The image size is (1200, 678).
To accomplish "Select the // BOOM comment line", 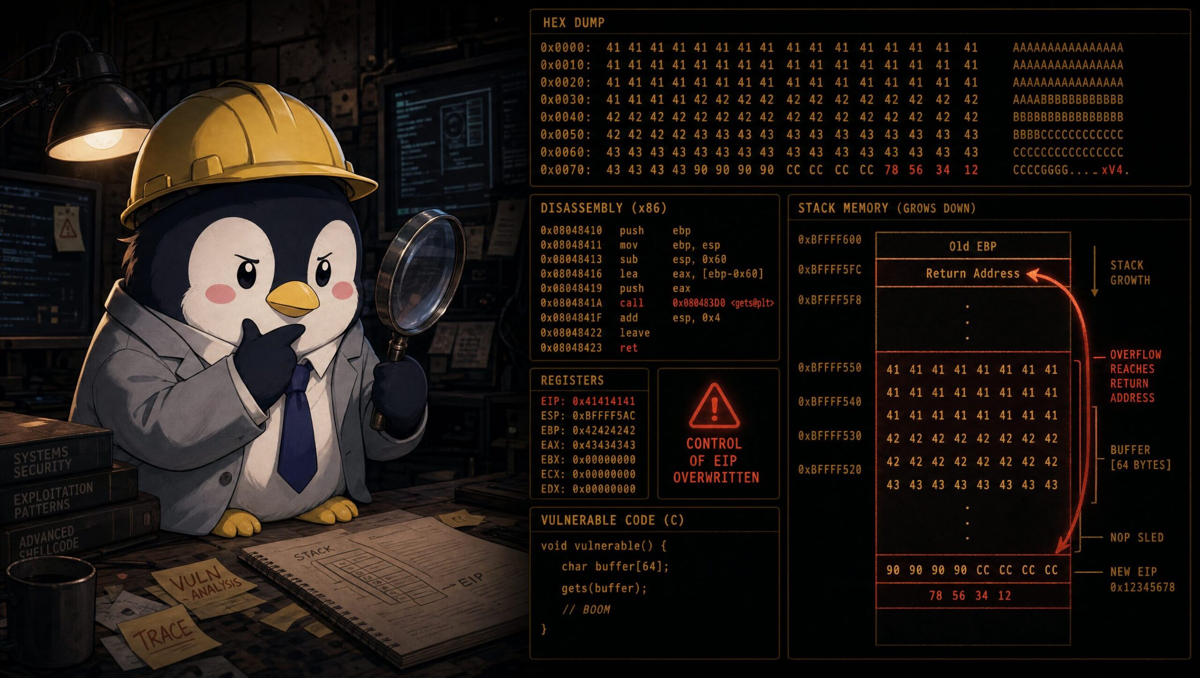I will (586, 610).
